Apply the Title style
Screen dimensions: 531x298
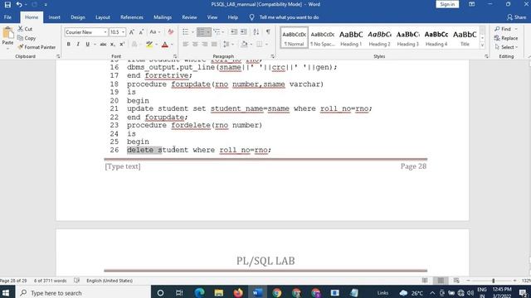coord(465,38)
